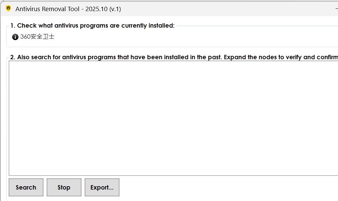Start scanning for past antivirus programs
The width and height of the screenshot is (338, 201).
(26, 187)
